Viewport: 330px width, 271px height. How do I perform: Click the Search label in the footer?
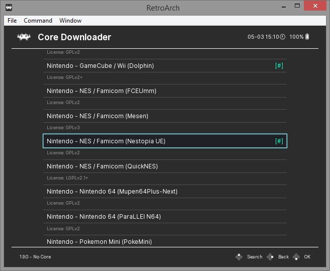[255, 257]
